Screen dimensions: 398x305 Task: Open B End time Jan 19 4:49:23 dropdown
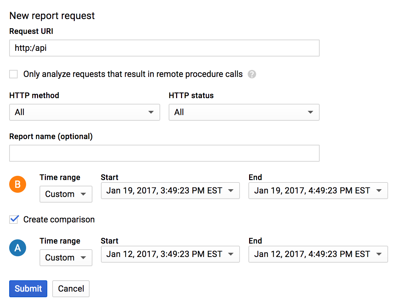point(318,191)
